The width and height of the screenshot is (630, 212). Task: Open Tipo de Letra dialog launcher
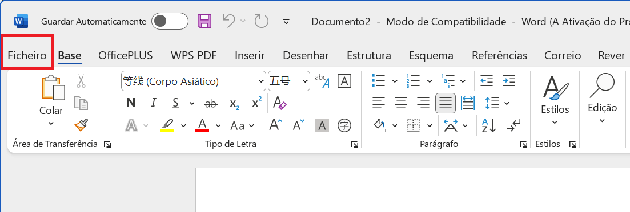[x=354, y=144]
